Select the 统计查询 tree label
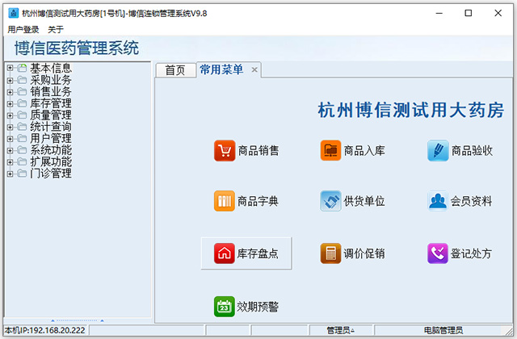Viewport: 517px width, 339px height. point(51,127)
